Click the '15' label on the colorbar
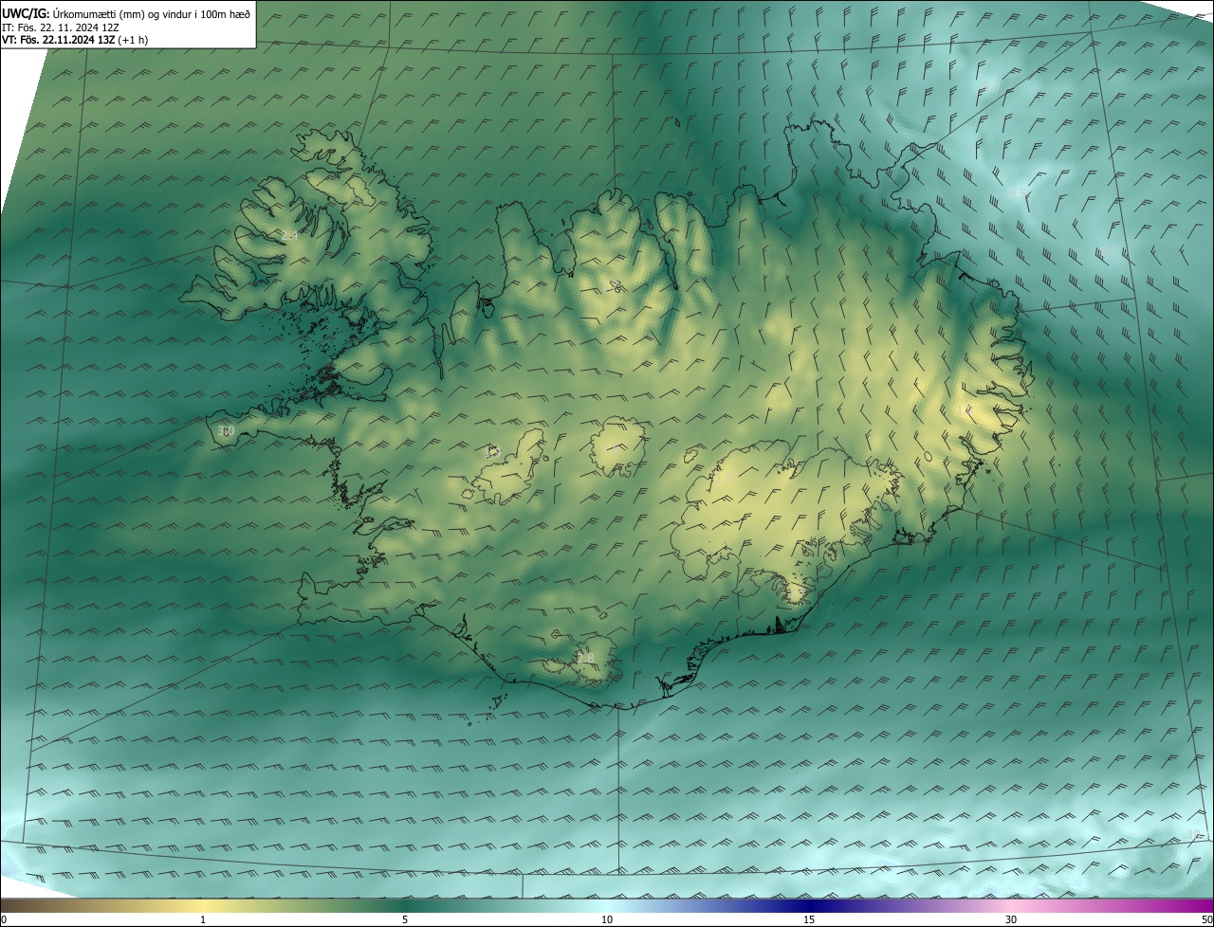This screenshot has width=1214, height=927. click(809, 919)
